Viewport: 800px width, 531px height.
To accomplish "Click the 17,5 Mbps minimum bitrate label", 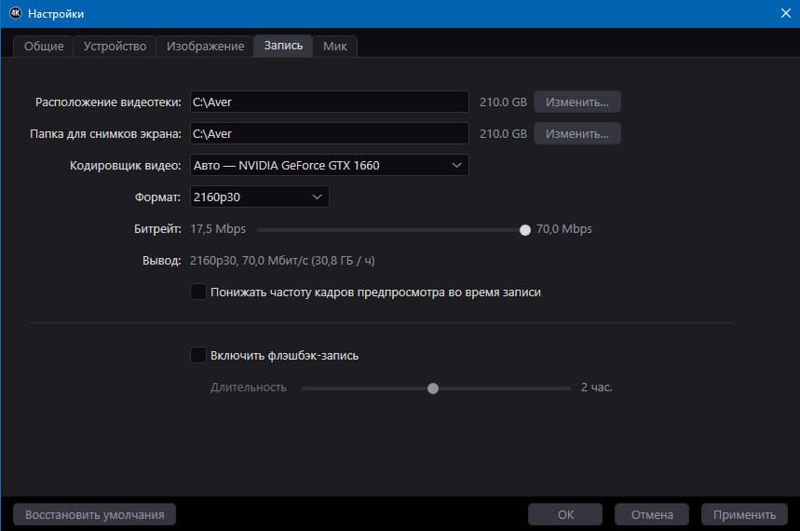I will pos(218,229).
